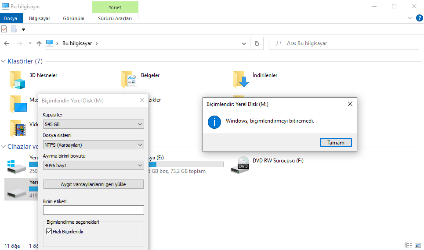Click 'İndirilenler' folder name
The width and height of the screenshot is (424, 250).
(265, 75)
